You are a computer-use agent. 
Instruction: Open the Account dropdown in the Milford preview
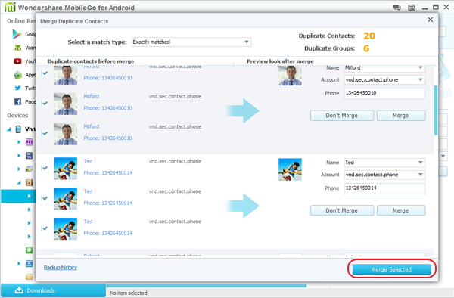(384, 80)
